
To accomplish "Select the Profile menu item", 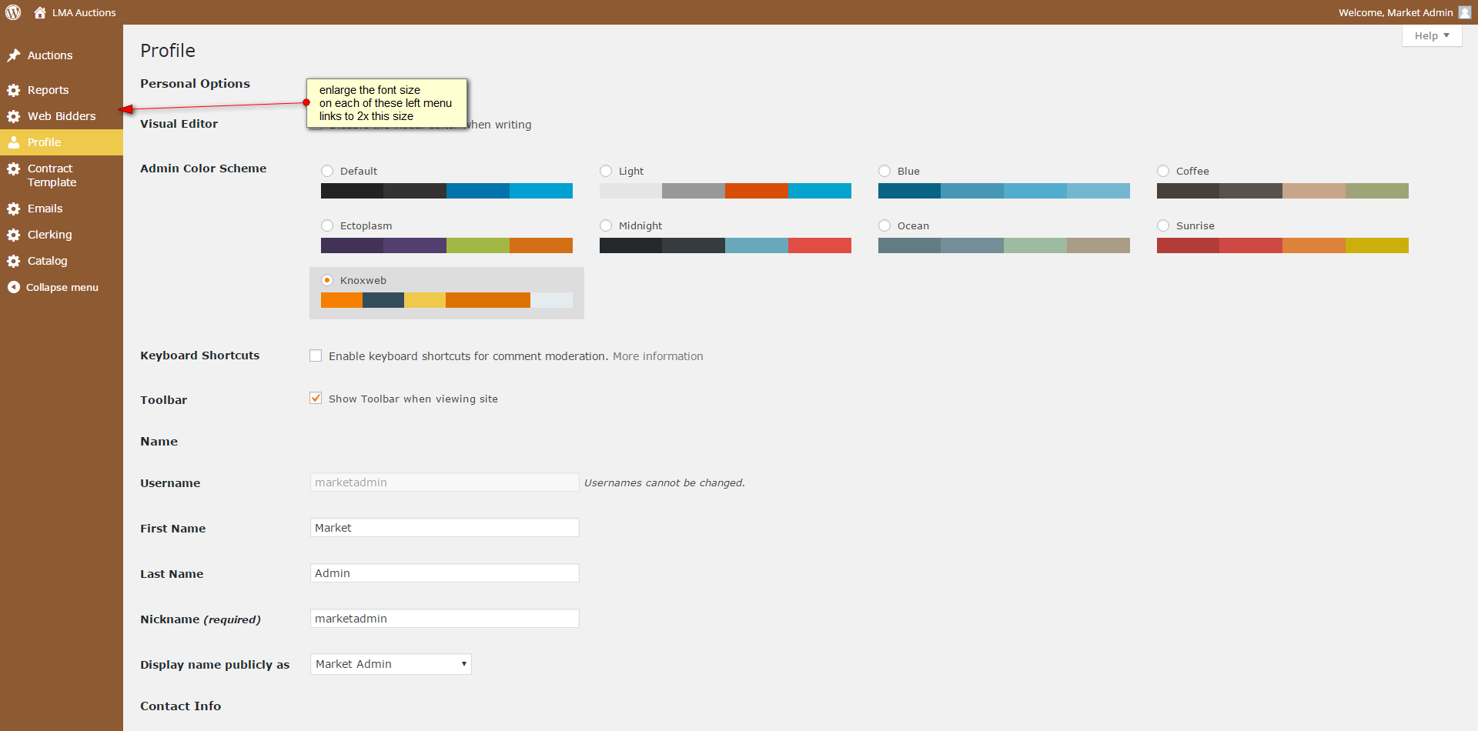I will point(62,142).
